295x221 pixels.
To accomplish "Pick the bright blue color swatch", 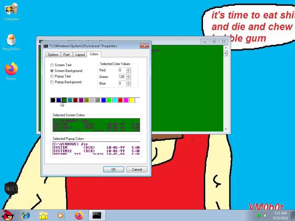I will [103, 100].
